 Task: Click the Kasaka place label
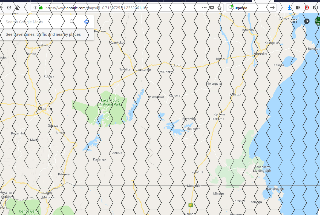pos(279,65)
